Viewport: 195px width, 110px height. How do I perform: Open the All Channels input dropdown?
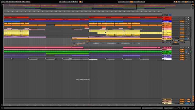click(175, 41)
